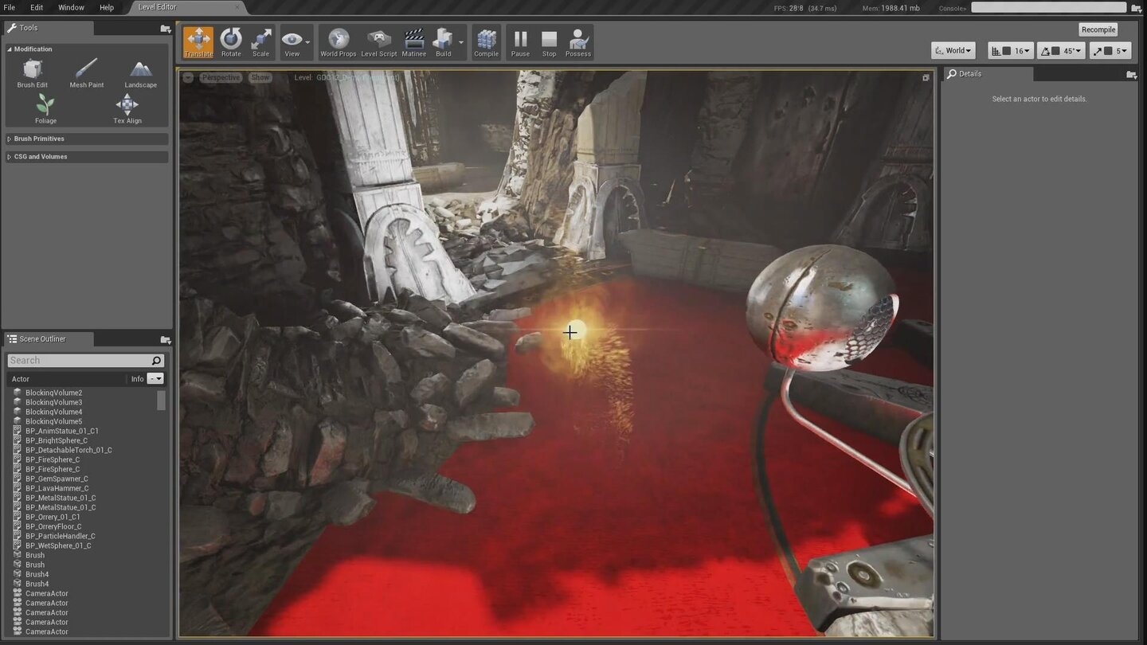1147x645 pixels.
Task: Select the Brush Edit mode
Action: click(32, 72)
